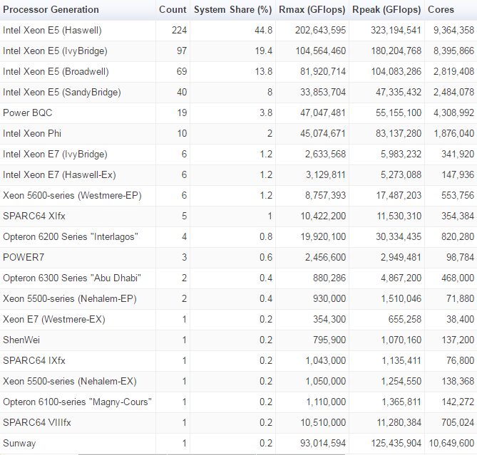Click system share value 44.8
Screen dimensions: 477x455
pos(263,31)
